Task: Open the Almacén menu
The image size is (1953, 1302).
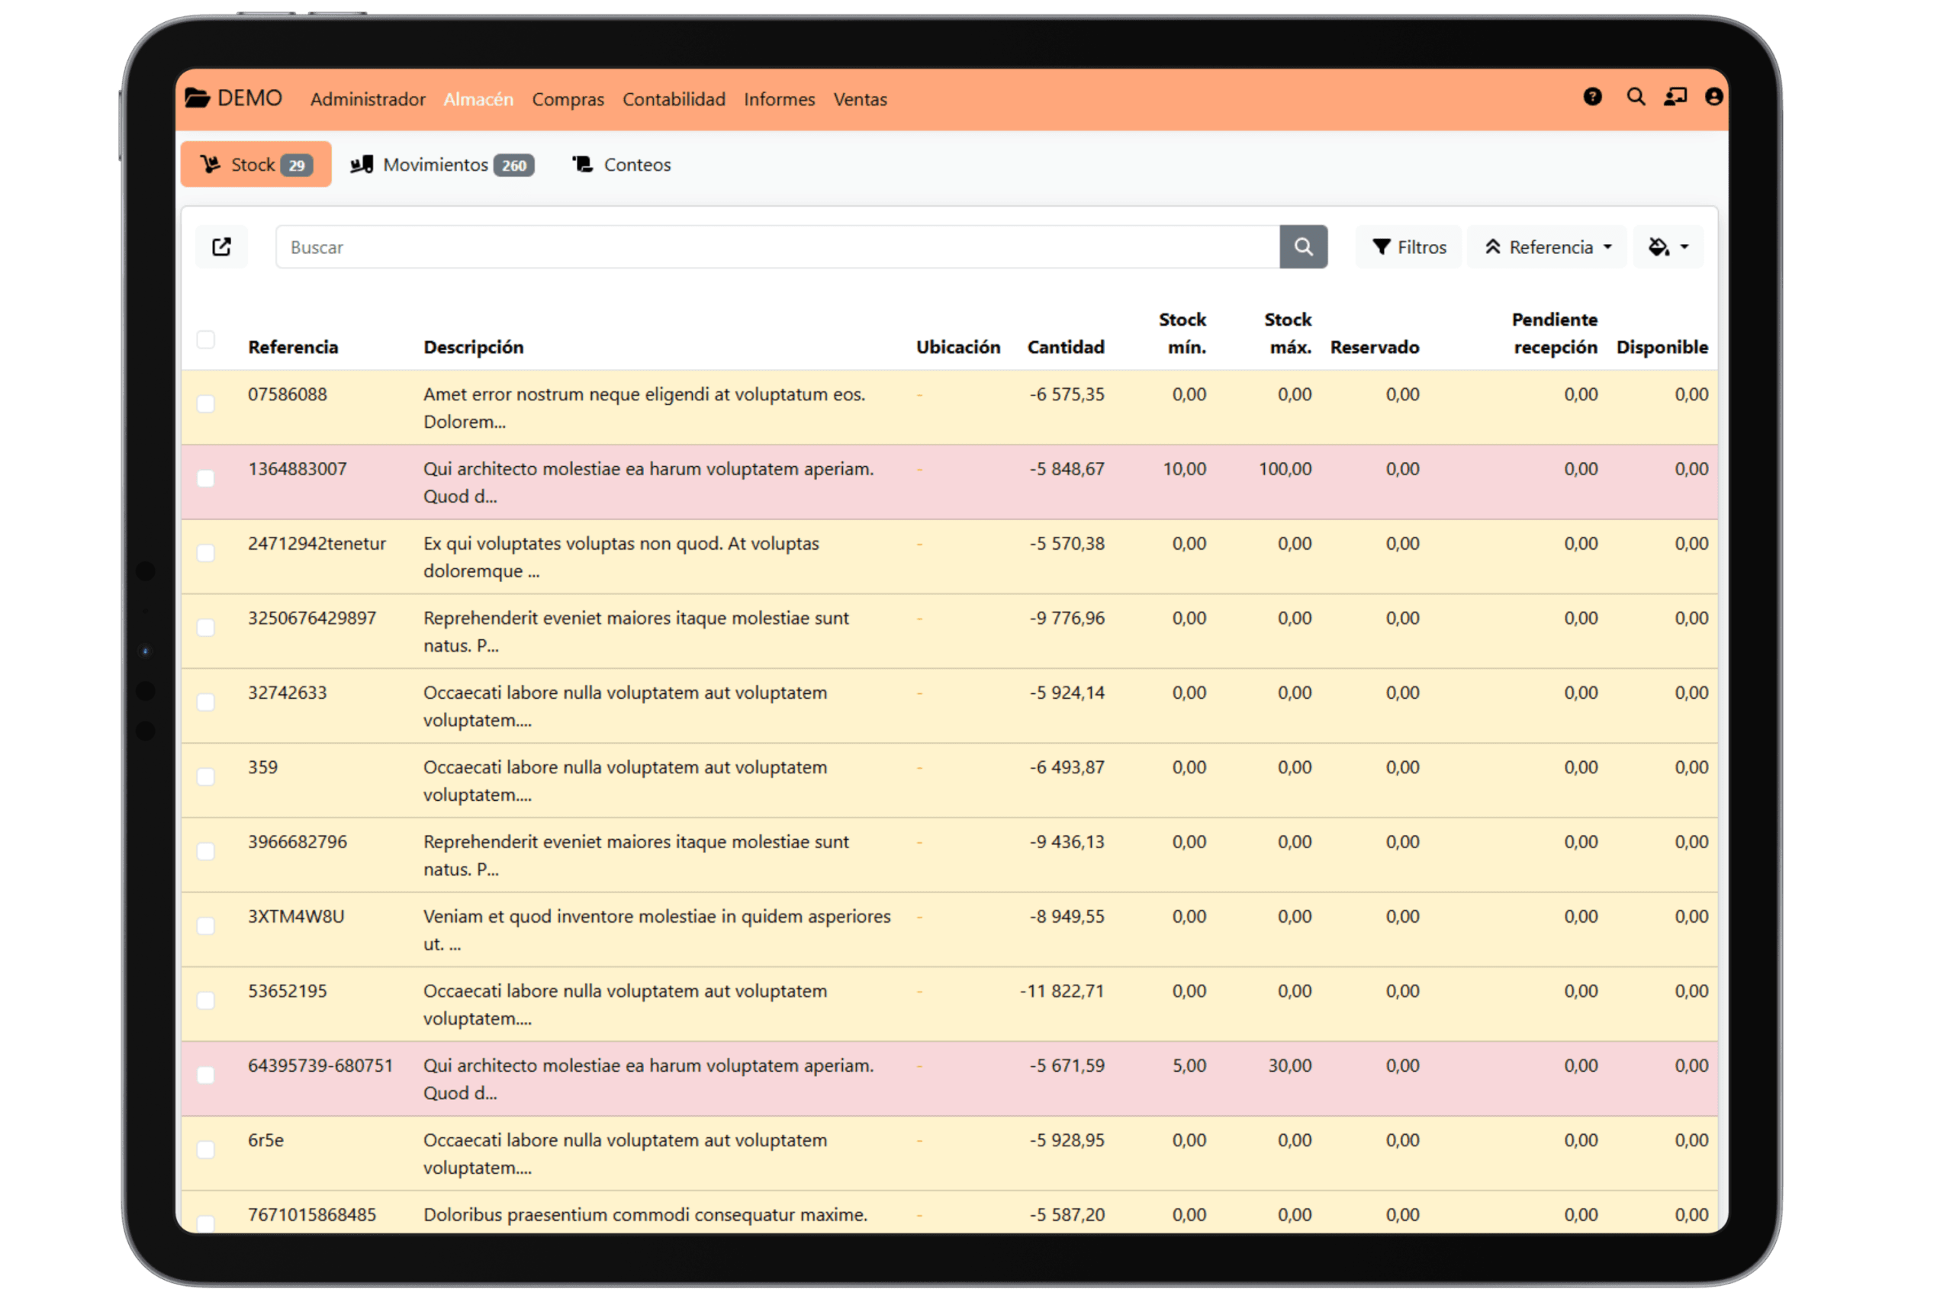Action: coord(478,99)
